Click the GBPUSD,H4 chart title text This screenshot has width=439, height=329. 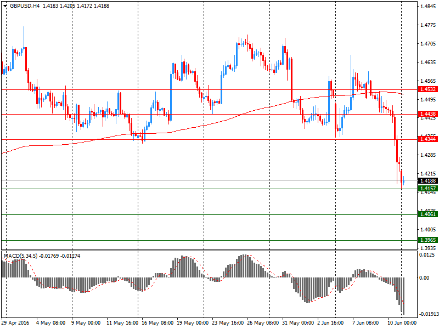tap(24, 6)
